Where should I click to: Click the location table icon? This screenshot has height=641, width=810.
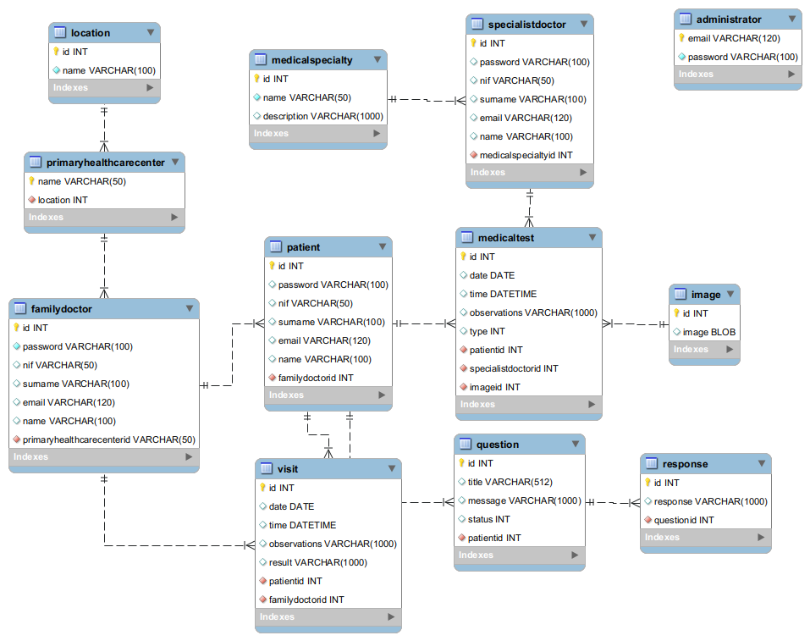(x=60, y=33)
